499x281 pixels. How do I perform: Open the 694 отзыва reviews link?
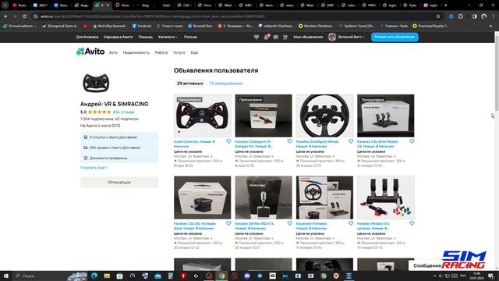(x=123, y=112)
